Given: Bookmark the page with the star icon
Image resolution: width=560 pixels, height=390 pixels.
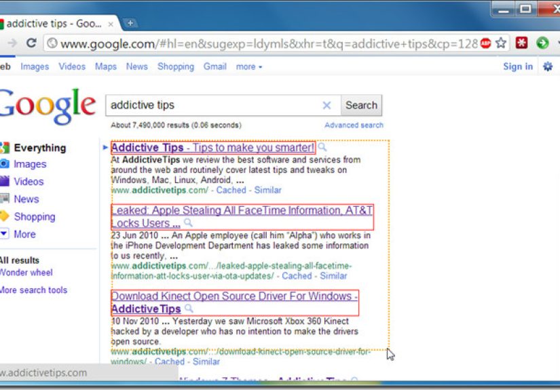Looking at the screenshot, I should pyautogui.click(x=501, y=43).
